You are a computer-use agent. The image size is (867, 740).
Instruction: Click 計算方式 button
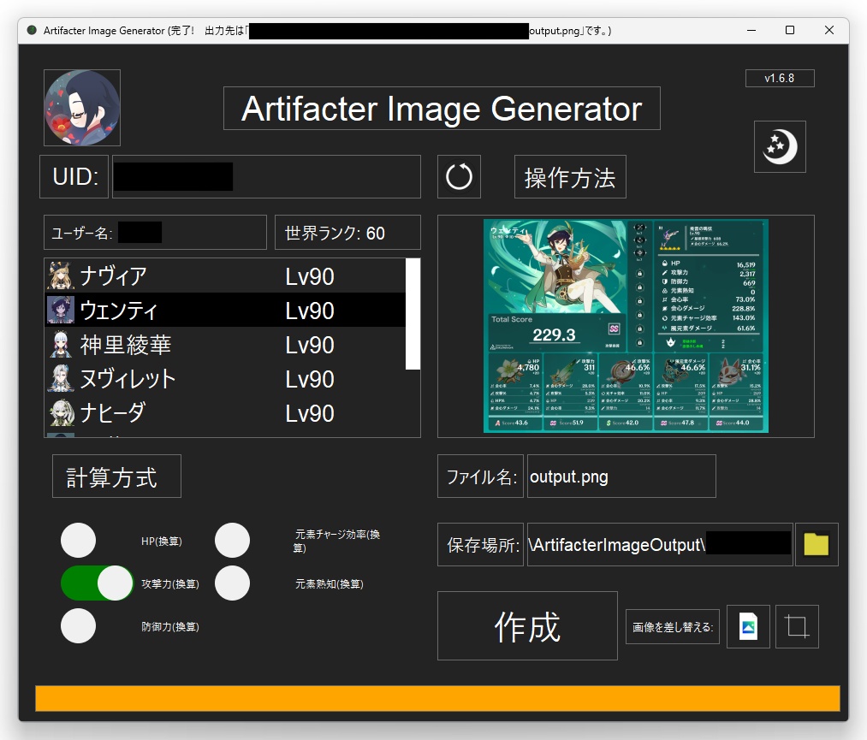tap(116, 477)
